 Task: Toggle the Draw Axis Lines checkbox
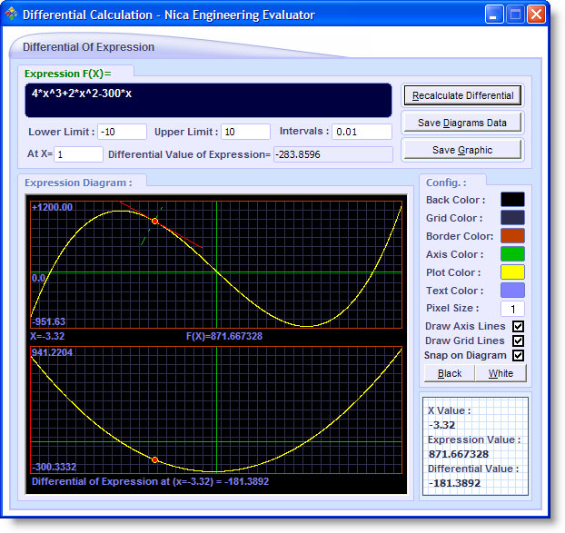[518, 327]
